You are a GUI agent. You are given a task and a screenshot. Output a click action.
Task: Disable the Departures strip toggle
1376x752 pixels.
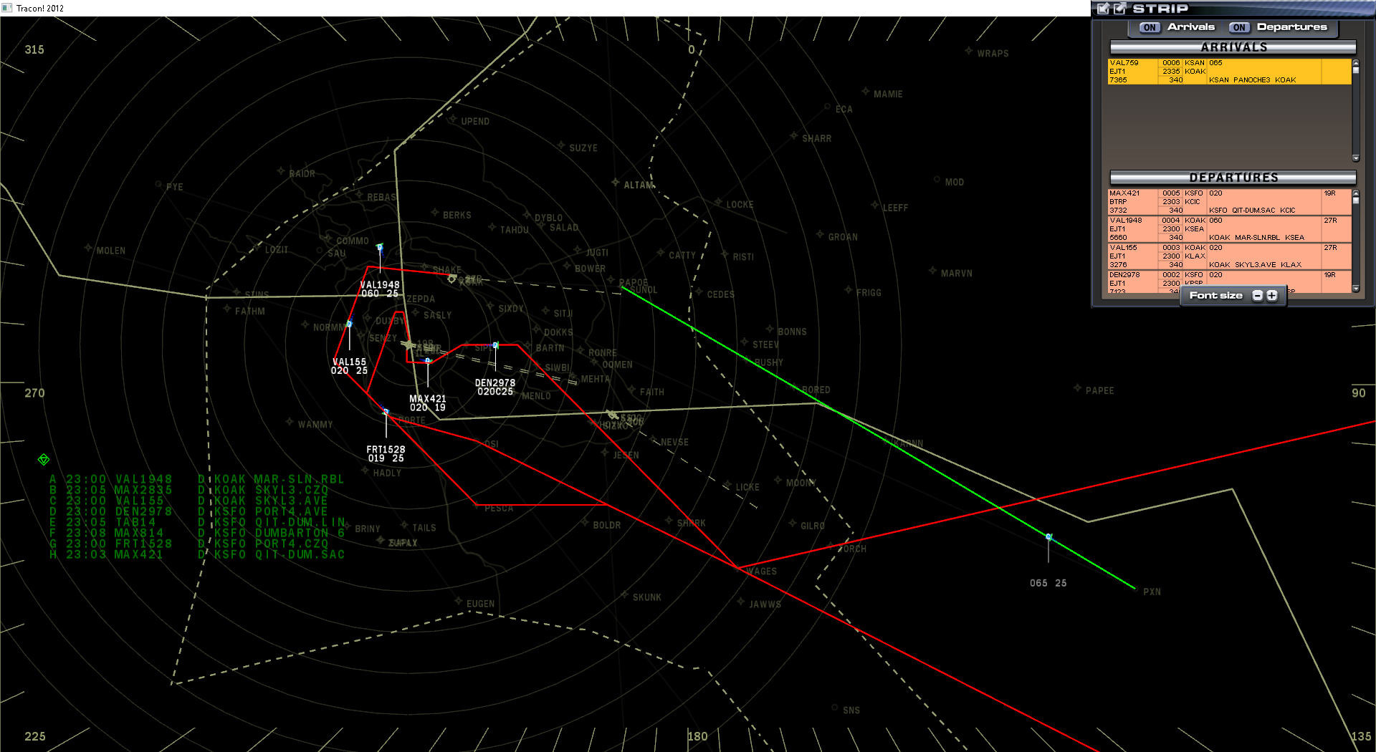click(1239, 27)
